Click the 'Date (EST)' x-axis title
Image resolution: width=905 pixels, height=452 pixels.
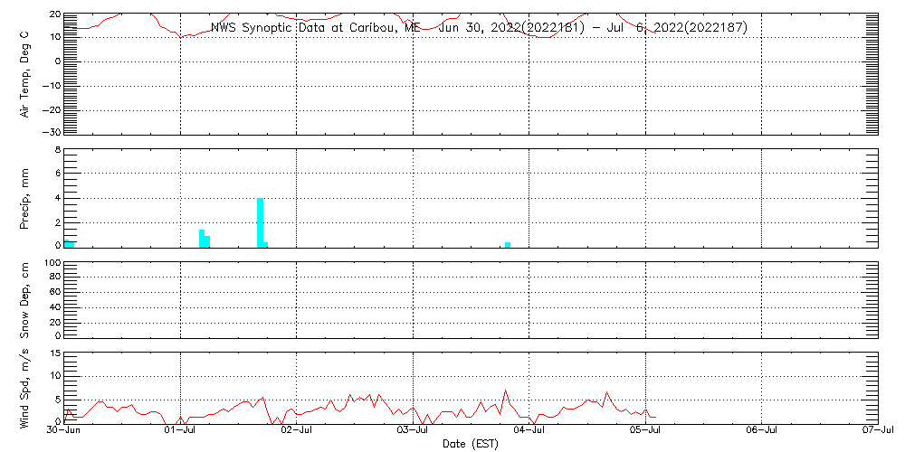click(x=470, y=444)
